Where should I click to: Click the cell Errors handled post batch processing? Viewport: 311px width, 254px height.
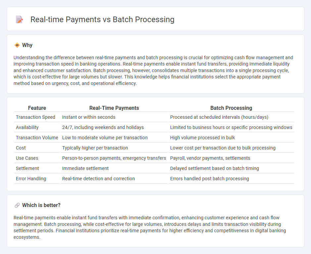click(x=231, y=179)
